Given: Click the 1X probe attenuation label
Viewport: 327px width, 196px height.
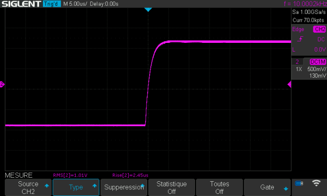Looking at the screenshot, I should 299,69.
